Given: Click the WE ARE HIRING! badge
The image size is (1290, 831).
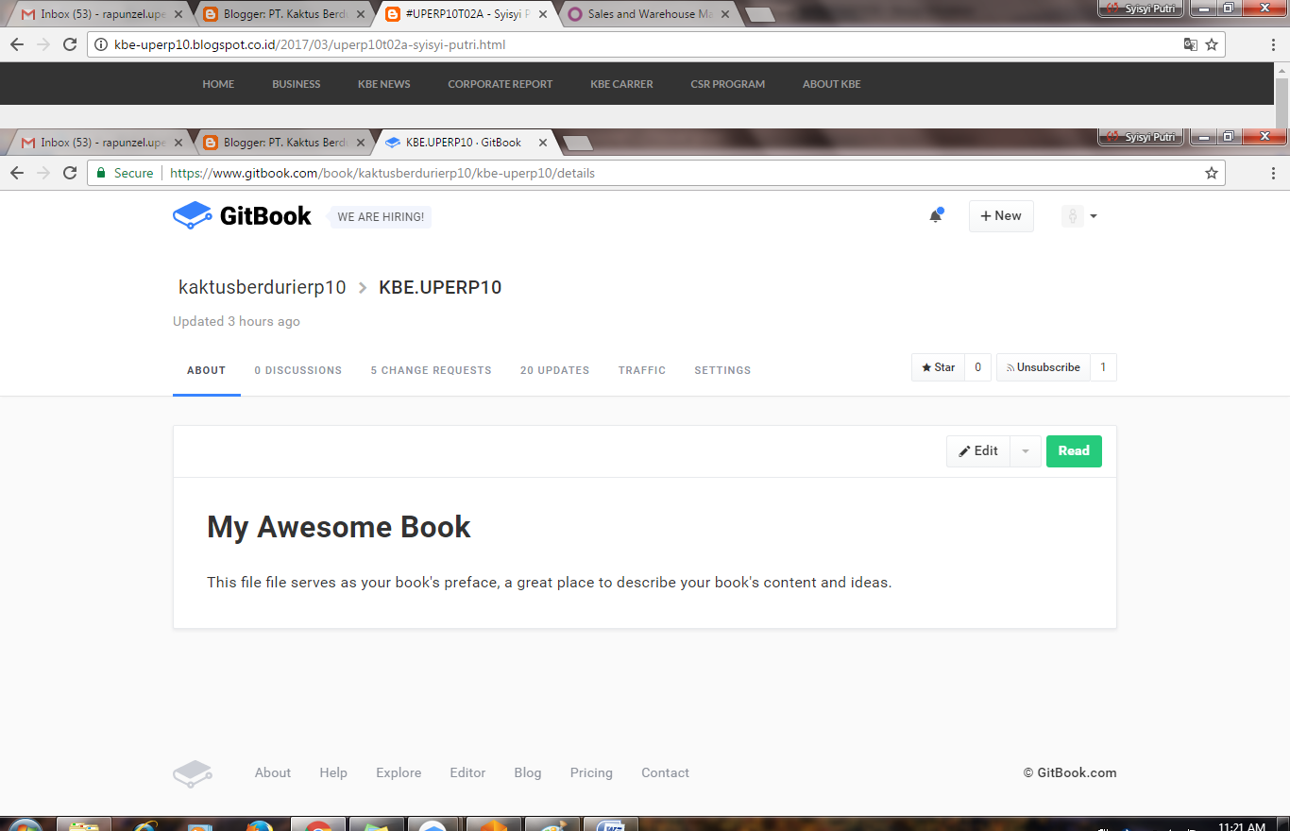Looking at the screenshot, I should pyautogui.click(x=381, y=217).
